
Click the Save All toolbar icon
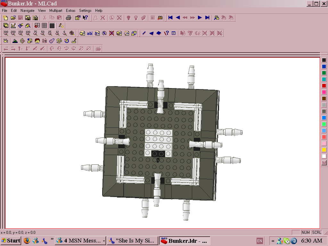35,18
